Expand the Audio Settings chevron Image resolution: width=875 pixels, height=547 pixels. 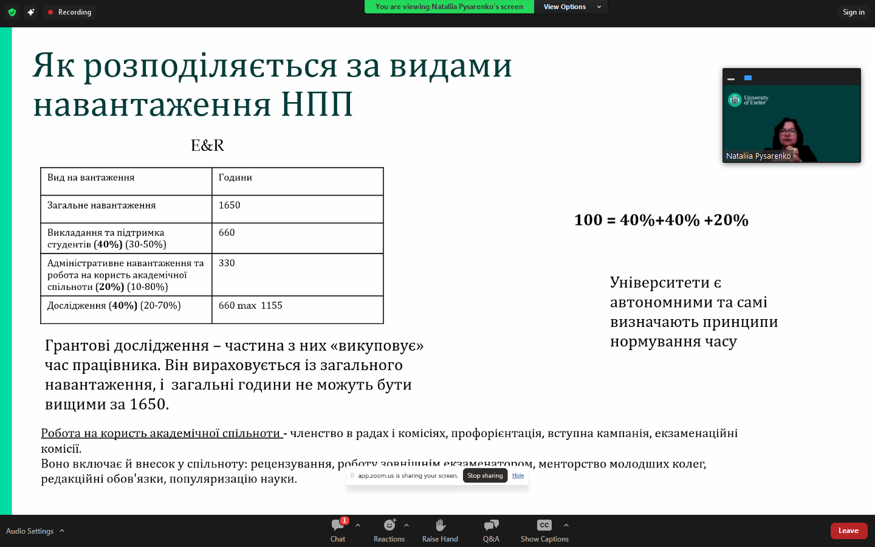(62, 531)
